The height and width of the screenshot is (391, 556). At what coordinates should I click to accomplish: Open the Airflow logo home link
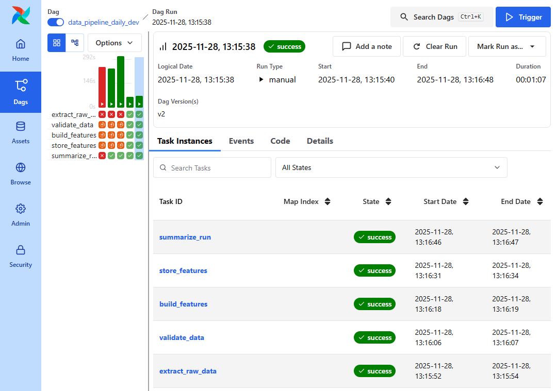(21, 15)
